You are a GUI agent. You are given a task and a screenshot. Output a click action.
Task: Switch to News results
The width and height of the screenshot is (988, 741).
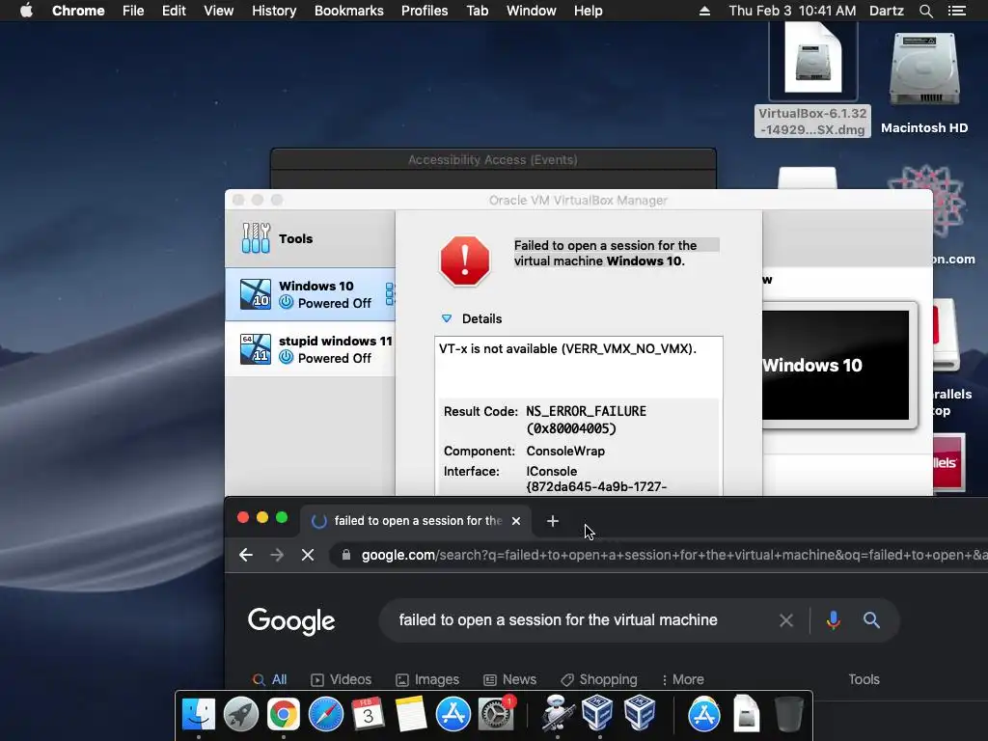(510, 679)
